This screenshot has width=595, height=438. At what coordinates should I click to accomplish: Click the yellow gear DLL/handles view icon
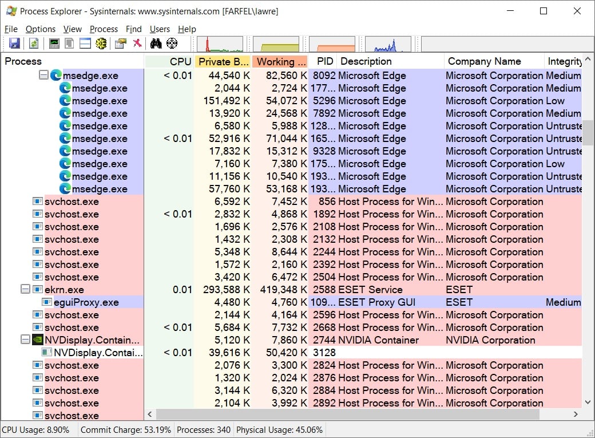[101, 44]
